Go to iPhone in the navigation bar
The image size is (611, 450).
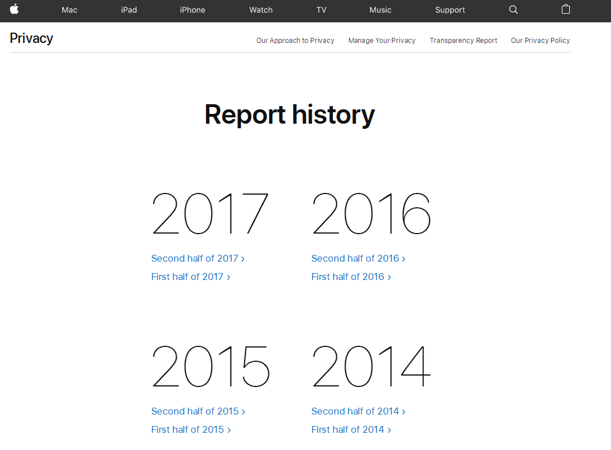pos(192,10)
